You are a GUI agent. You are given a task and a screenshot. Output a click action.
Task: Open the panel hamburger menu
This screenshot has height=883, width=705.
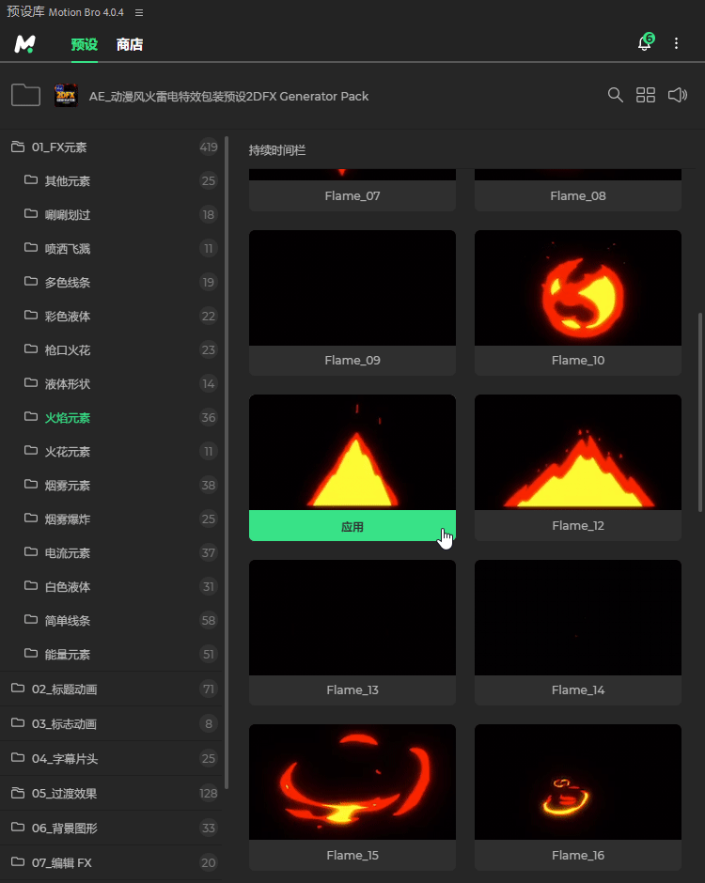point(138,12)
